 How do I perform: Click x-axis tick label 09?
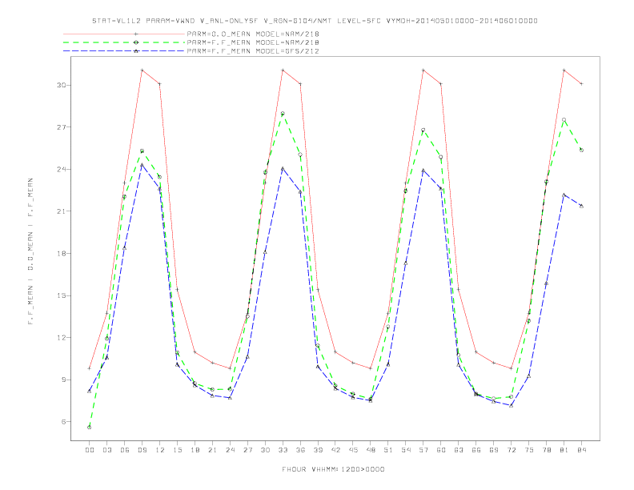pos(142,450)
